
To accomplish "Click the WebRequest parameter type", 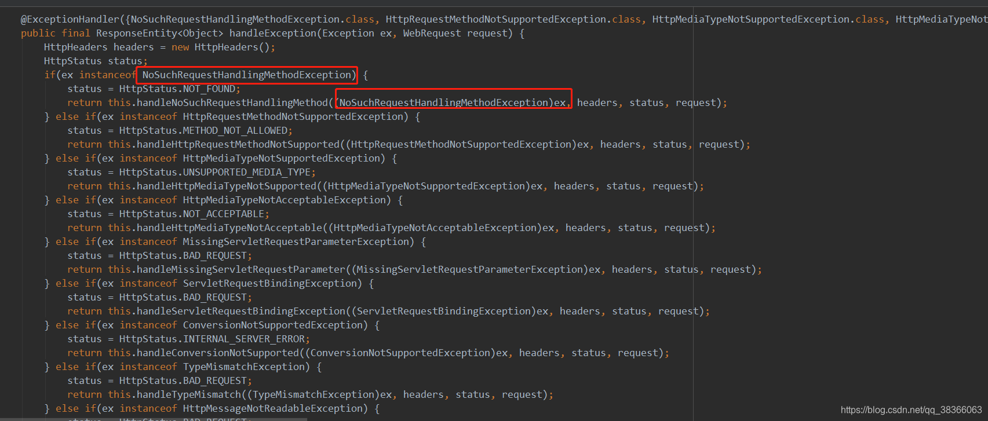I will [432, 34].
